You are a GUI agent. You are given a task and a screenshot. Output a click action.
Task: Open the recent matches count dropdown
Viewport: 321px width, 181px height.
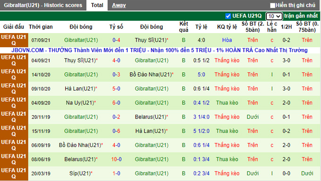(274, 16)
